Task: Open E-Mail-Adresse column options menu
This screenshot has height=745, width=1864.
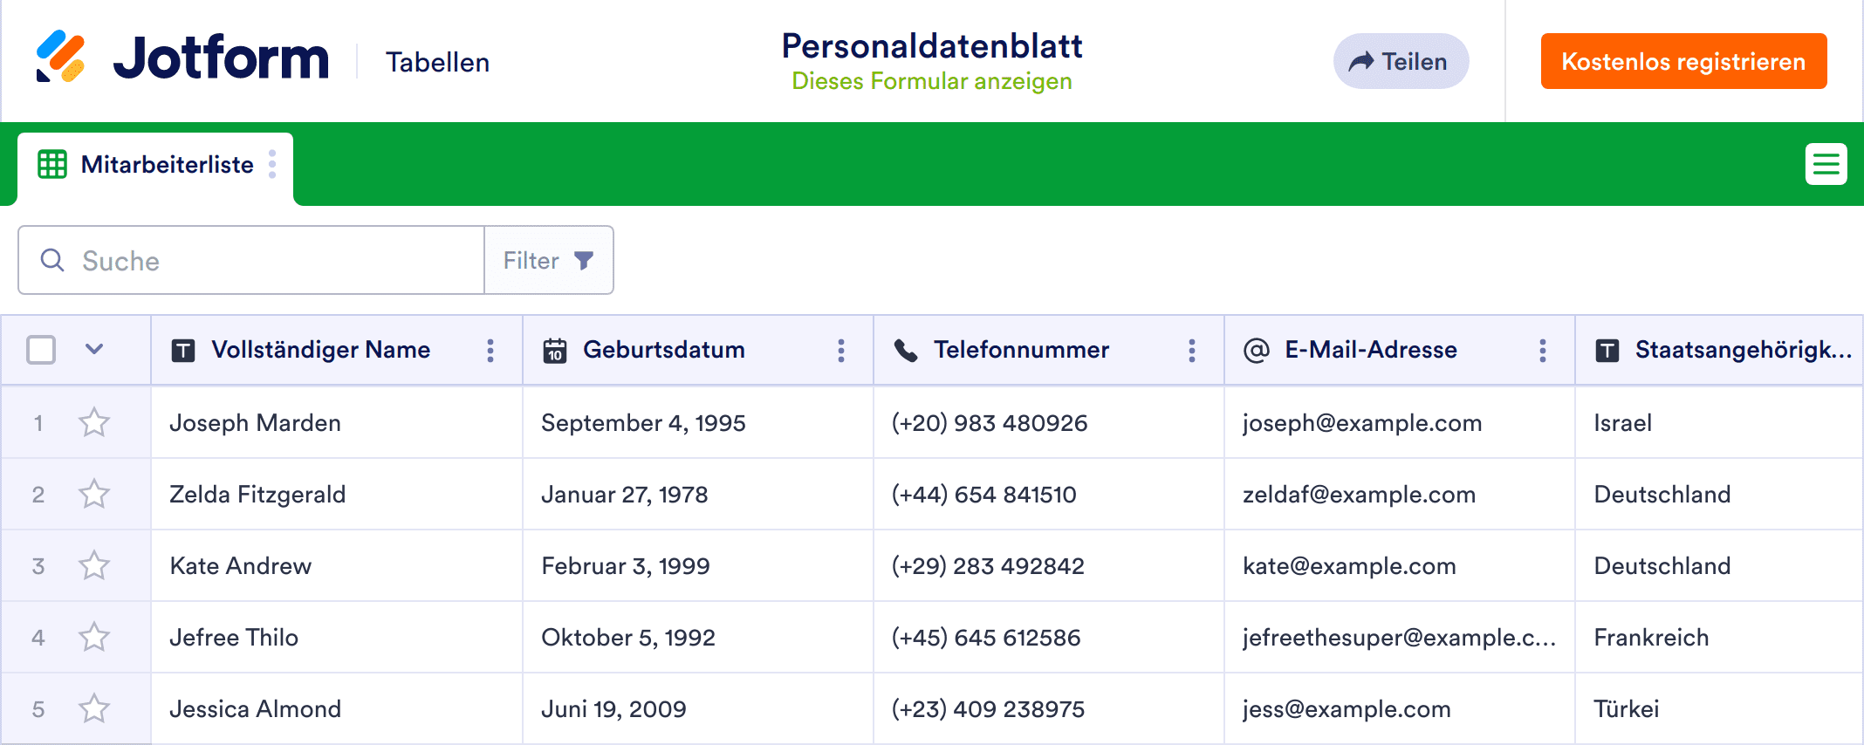Action: [1543, 351]
